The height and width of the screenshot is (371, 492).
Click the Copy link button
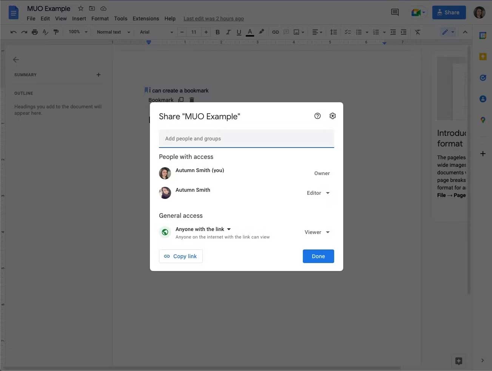pos(180,256)
